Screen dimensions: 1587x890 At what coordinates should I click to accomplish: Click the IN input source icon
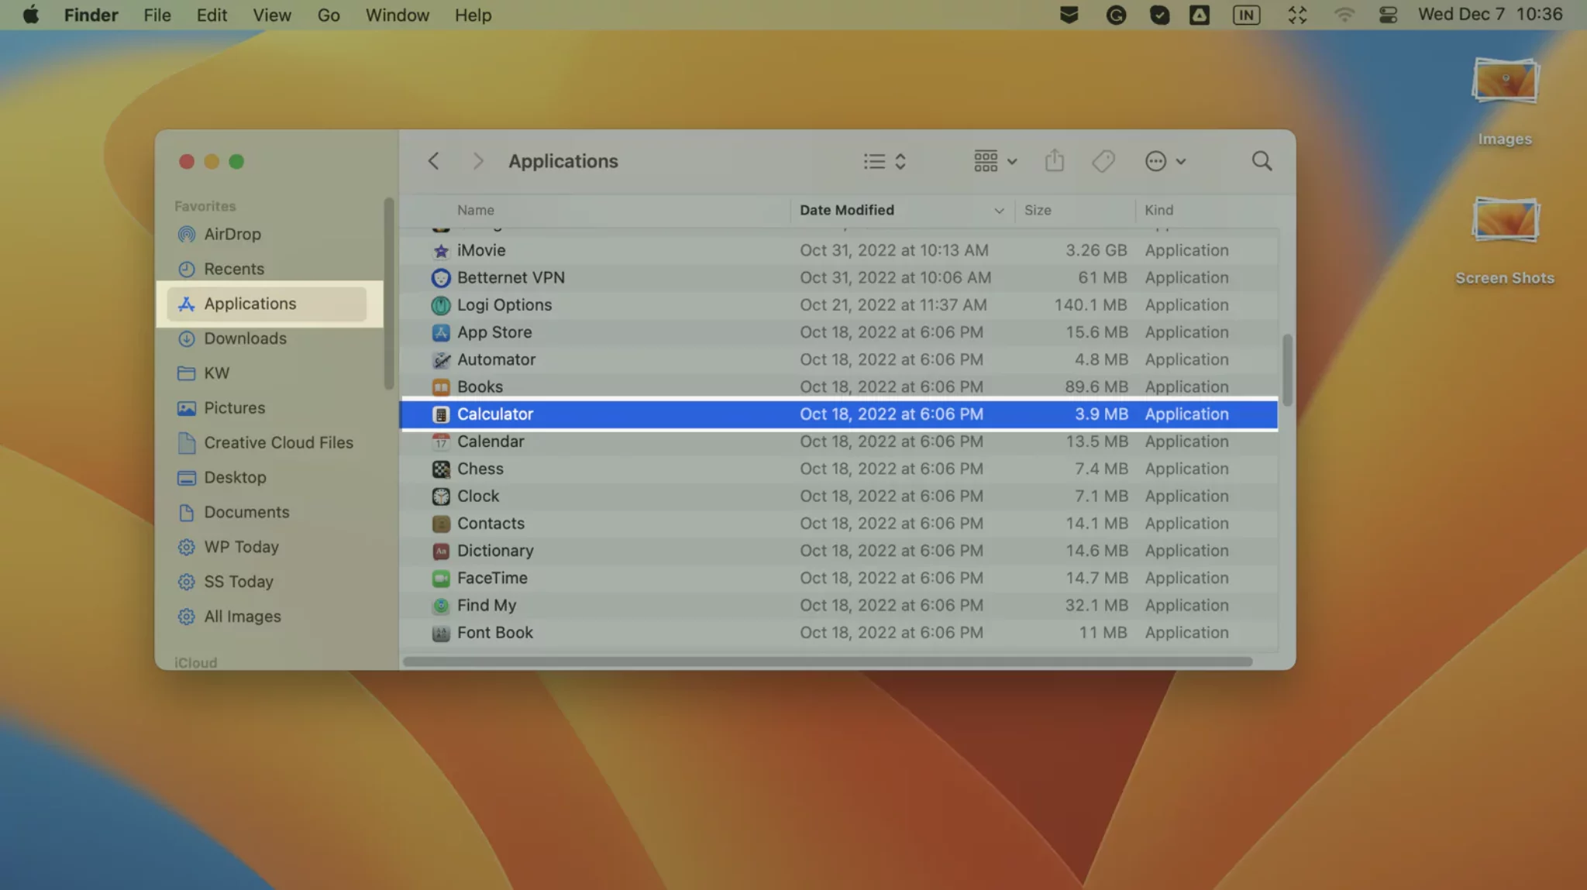click(1246, 15)
